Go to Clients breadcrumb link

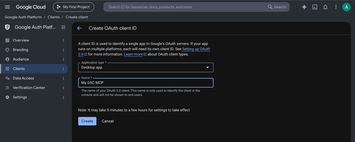[54, 17]
